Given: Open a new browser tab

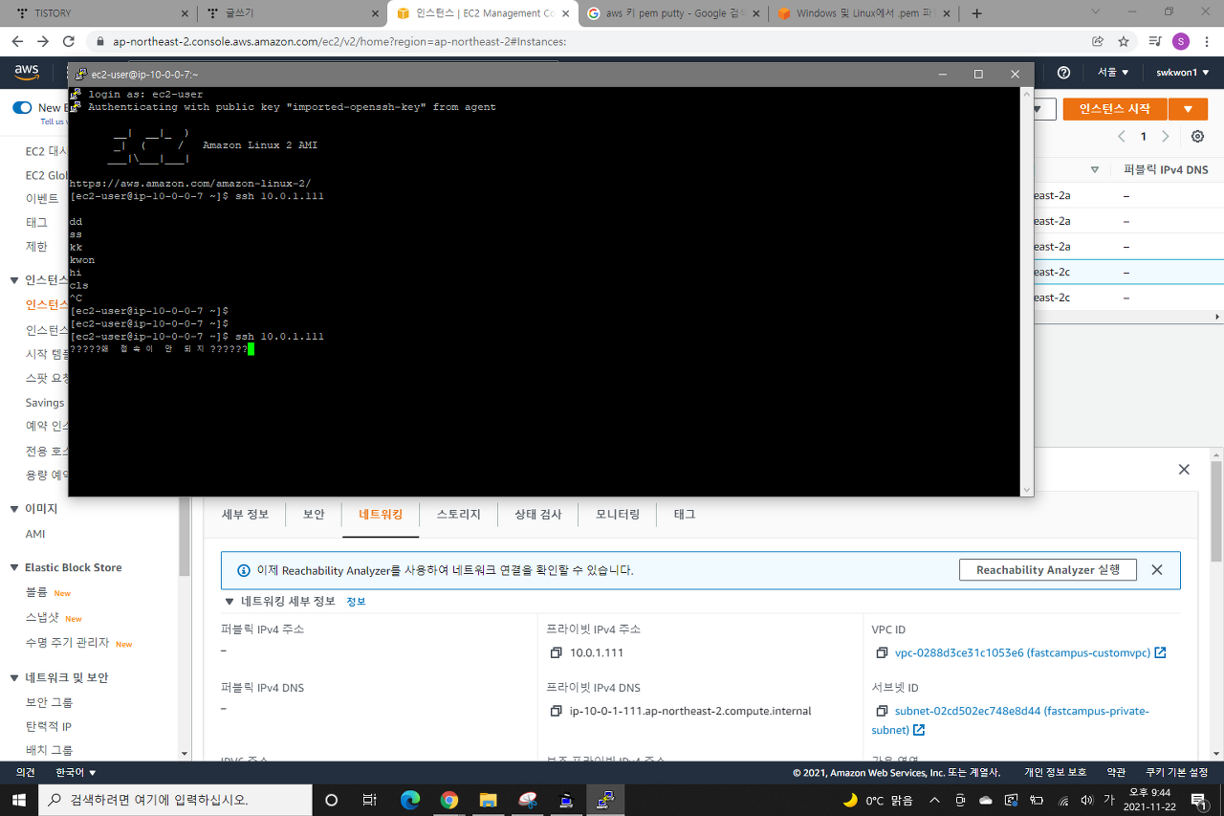Looking at the screenshot, I should pos(976,13).
